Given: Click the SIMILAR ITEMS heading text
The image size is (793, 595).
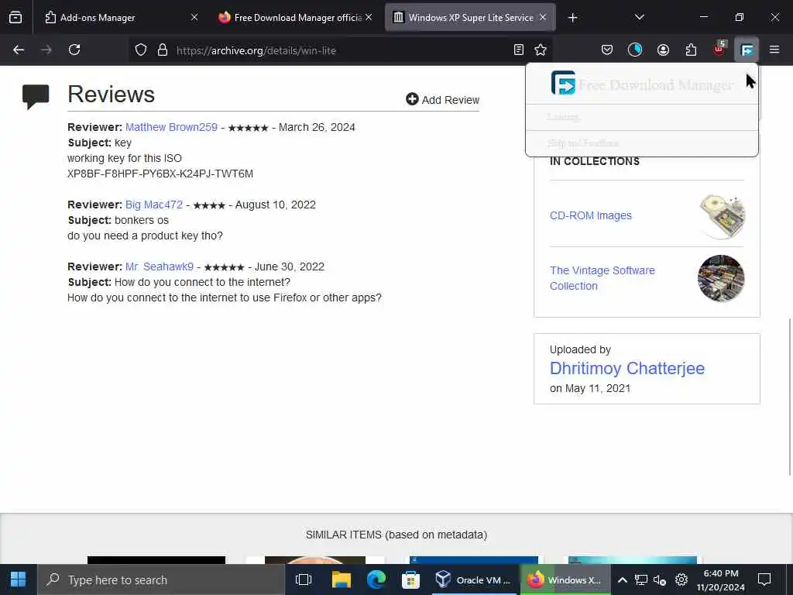Looking at the screenshot, I should [396, 535].
